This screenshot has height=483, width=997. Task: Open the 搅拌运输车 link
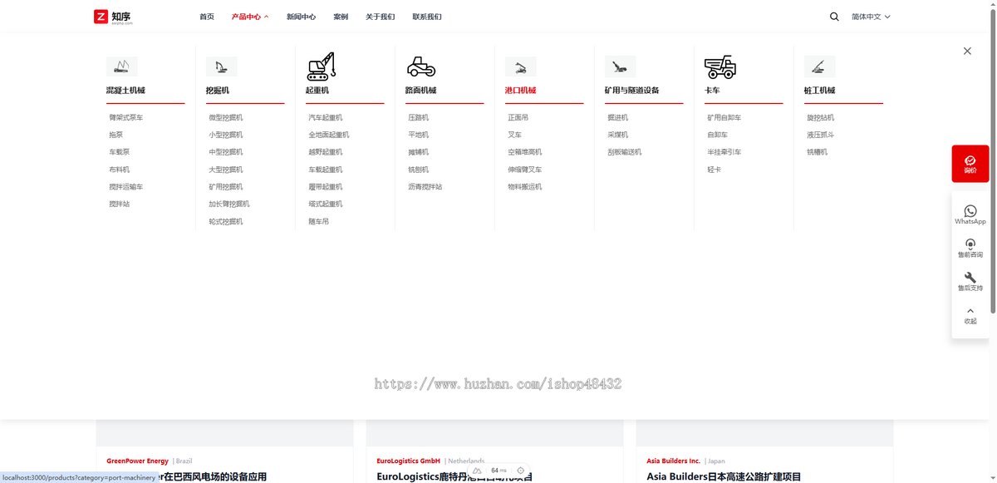coord(126,187)
